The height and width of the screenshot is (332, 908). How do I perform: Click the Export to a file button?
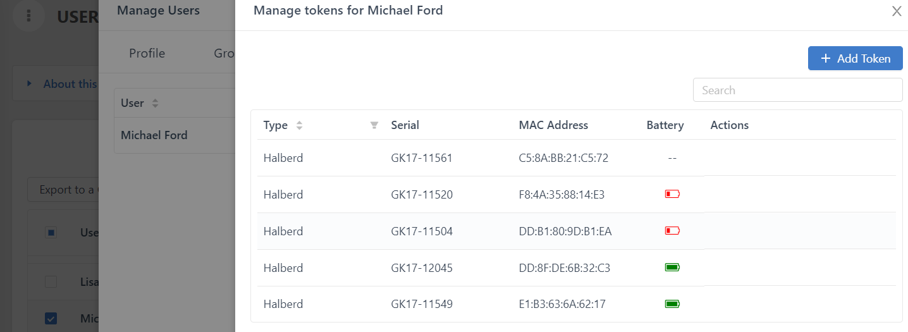click(x=63, y=190)
